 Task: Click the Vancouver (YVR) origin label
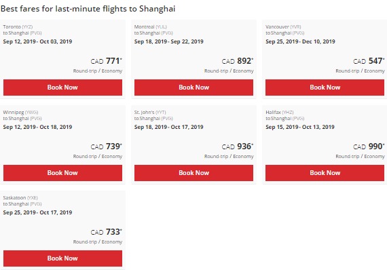283,26
